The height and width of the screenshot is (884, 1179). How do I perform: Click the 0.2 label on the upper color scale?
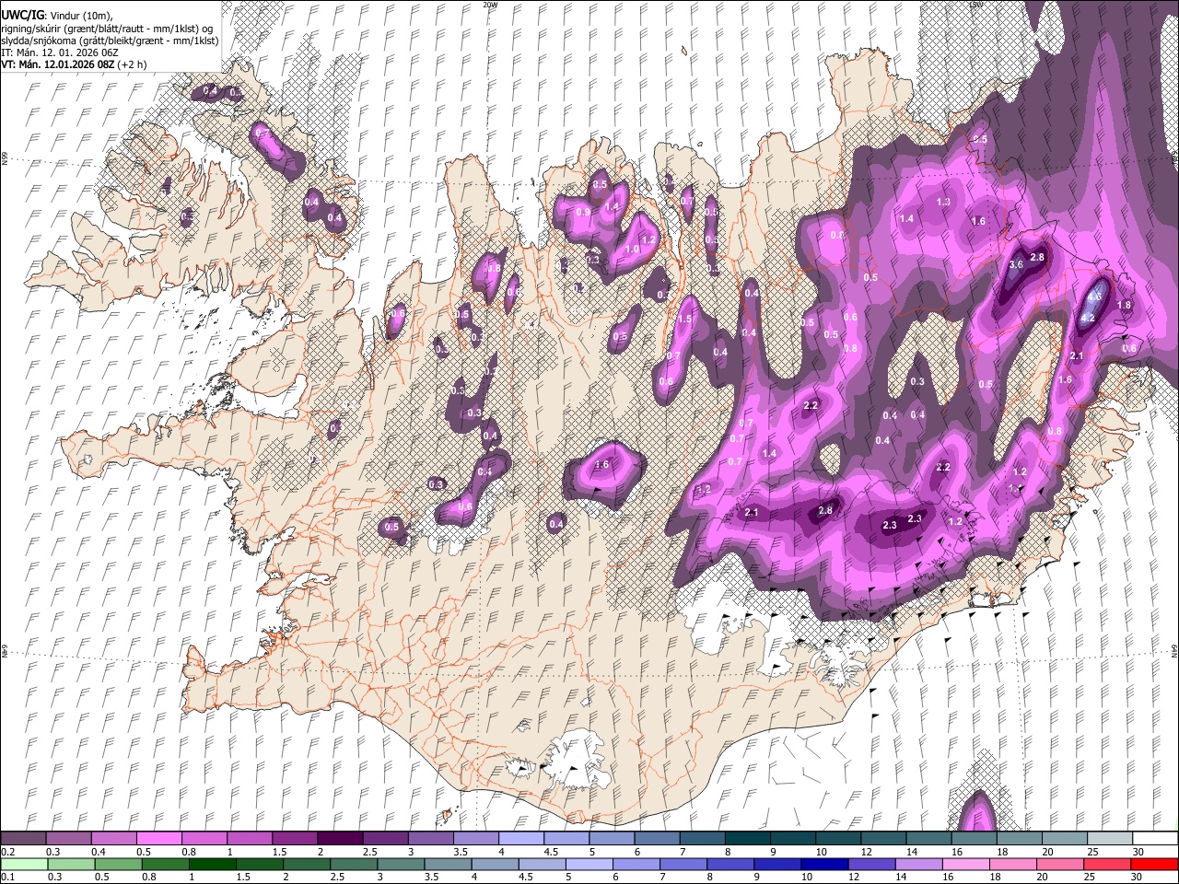[7, 852]
